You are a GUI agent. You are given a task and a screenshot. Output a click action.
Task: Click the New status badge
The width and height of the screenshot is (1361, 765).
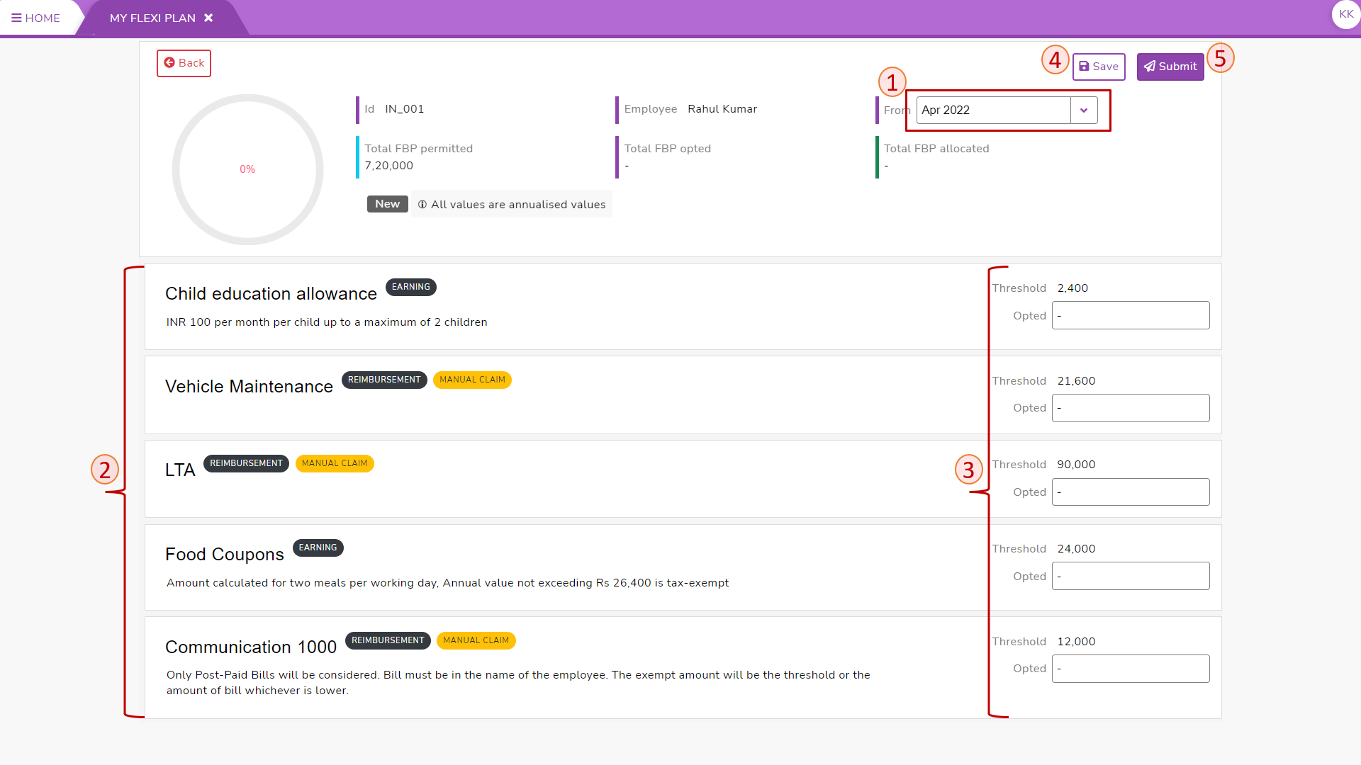click(x=387, y=204)
